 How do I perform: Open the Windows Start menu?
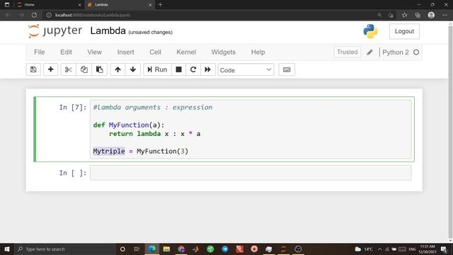tap(7, 249)
